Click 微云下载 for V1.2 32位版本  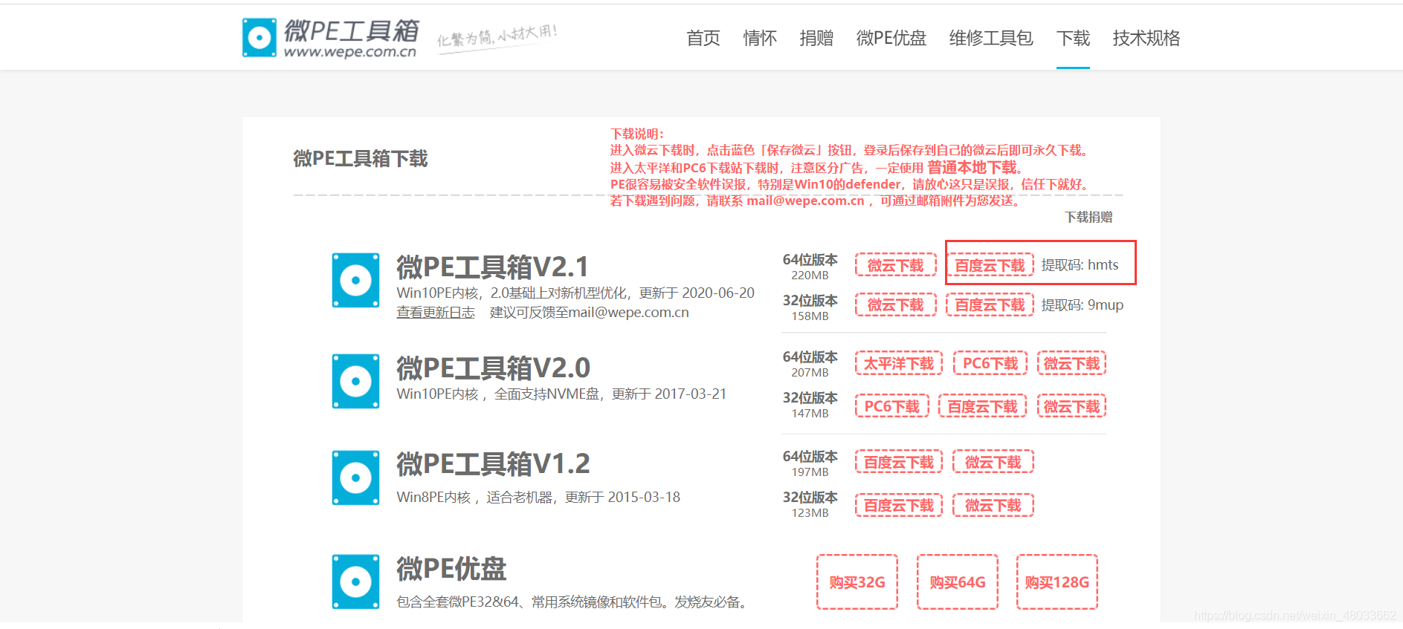coord(993,505)
